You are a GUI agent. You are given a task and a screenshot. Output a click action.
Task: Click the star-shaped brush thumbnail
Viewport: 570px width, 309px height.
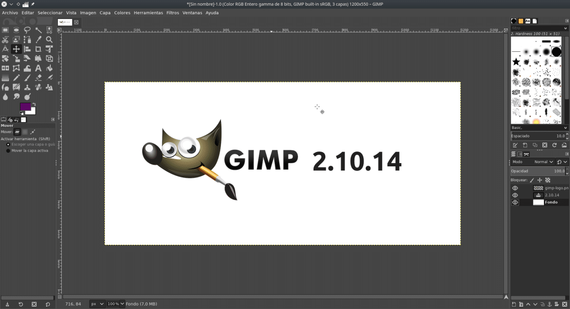516,62
